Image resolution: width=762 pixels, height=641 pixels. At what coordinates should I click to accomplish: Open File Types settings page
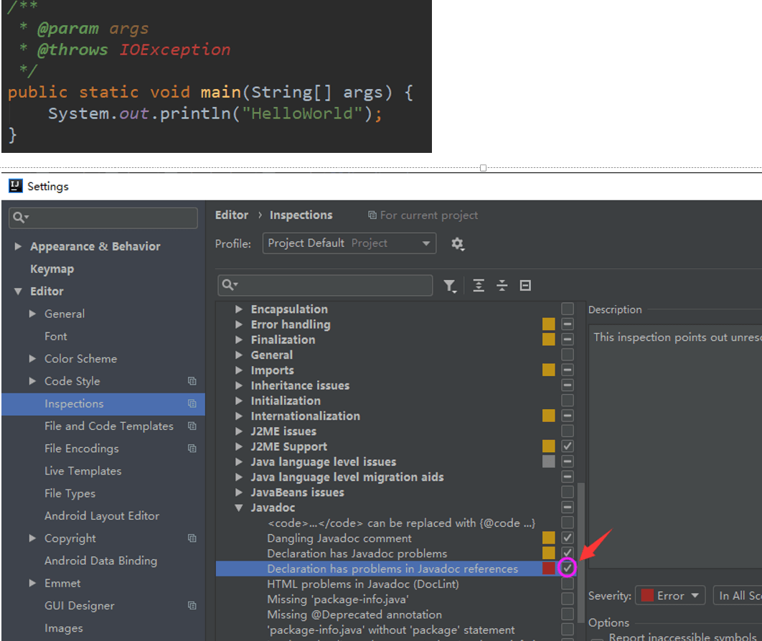(70, 493)
